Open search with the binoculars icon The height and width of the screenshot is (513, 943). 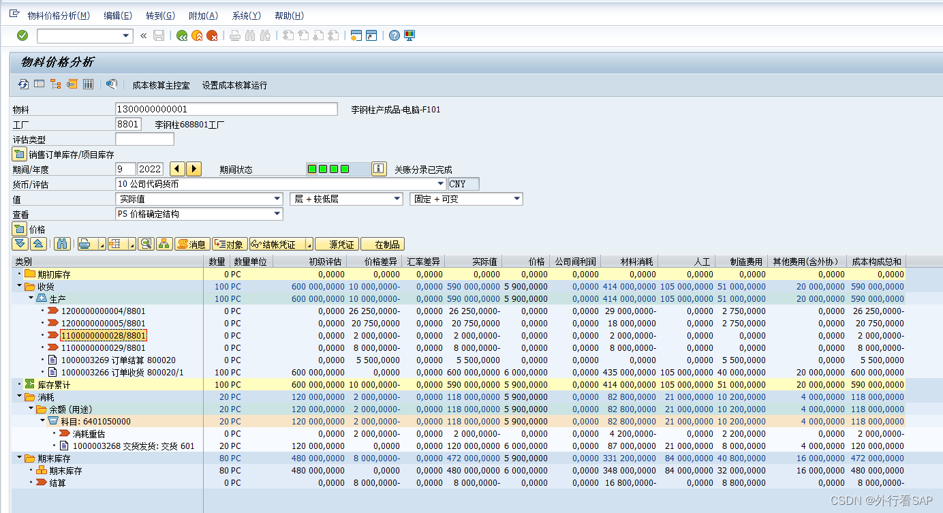click(x=62, y=244)
